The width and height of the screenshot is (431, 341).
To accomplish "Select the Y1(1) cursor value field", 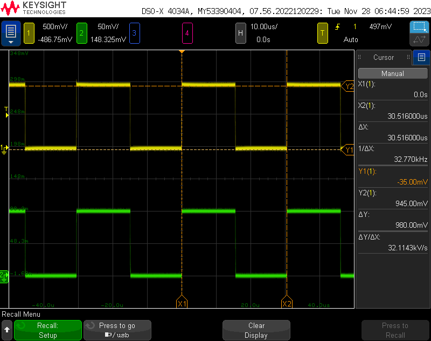I will pos(393,176).
